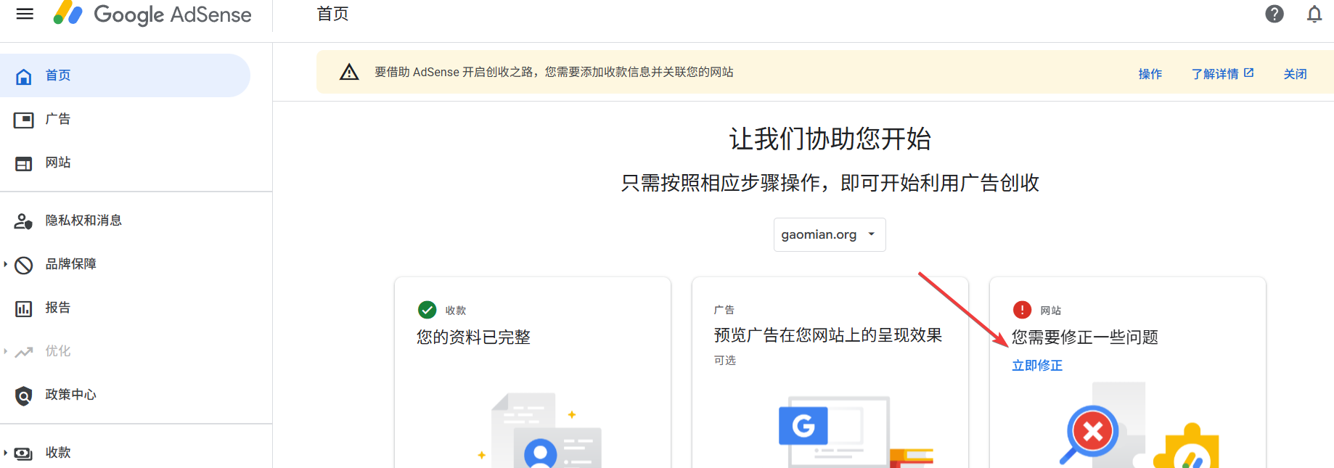This screenshot has width=1334, height=468.
Task: Expand the 优化 section arrow
Action: pyautogui.click(x=5, y=351)
